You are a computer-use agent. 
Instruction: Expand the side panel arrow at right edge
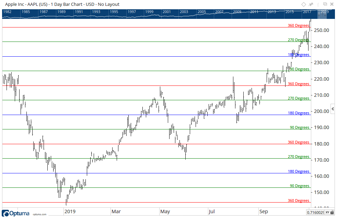click(333, 109)
